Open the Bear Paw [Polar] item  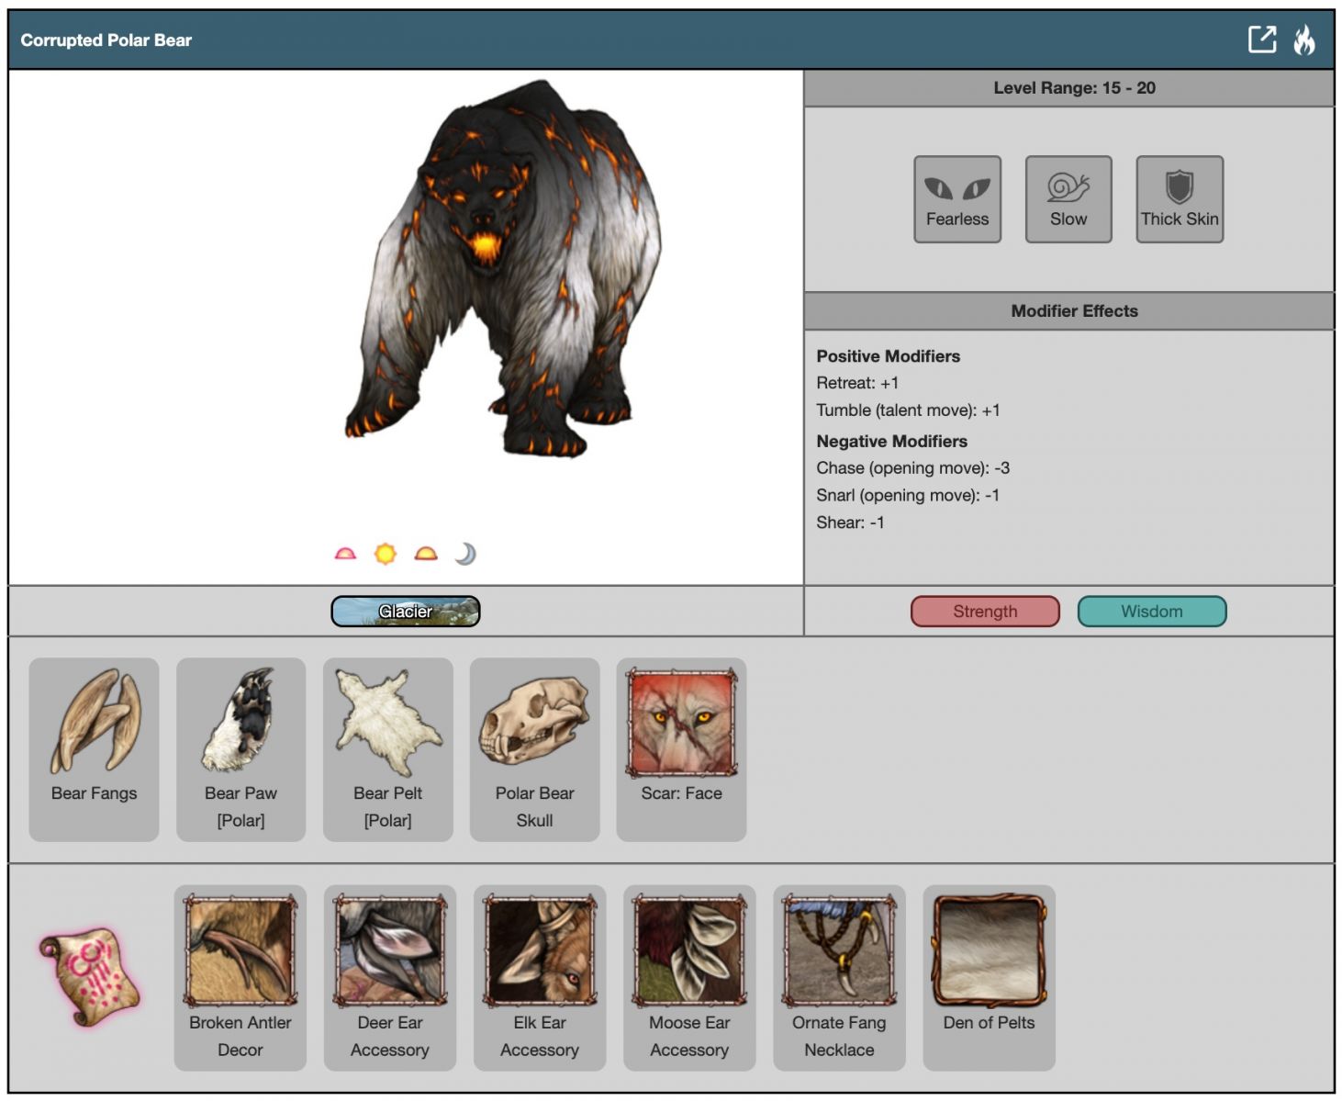click(x=240, y=748)
